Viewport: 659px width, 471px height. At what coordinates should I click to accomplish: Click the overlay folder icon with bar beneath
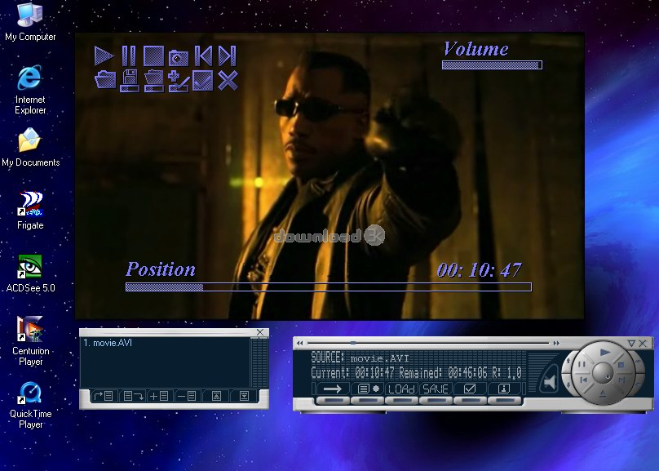[154, 81]
